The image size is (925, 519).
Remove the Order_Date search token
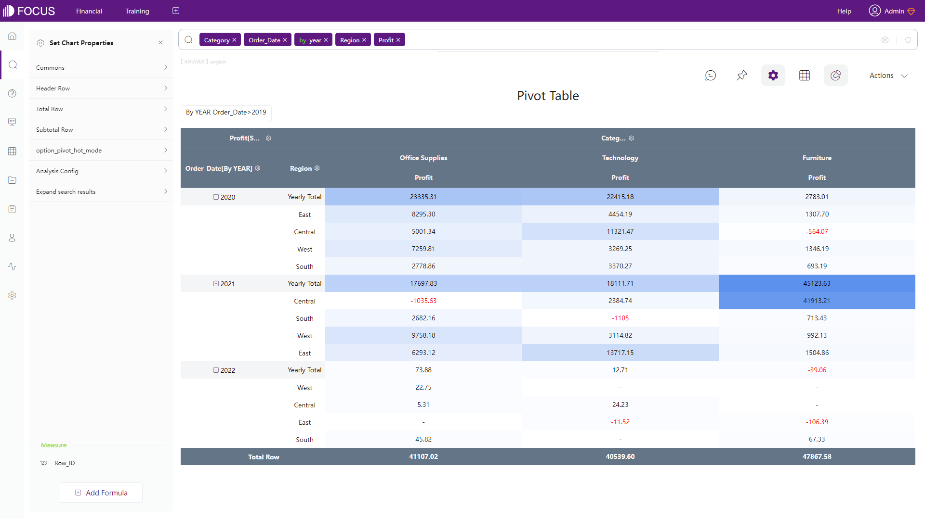(x=285, y=40)
